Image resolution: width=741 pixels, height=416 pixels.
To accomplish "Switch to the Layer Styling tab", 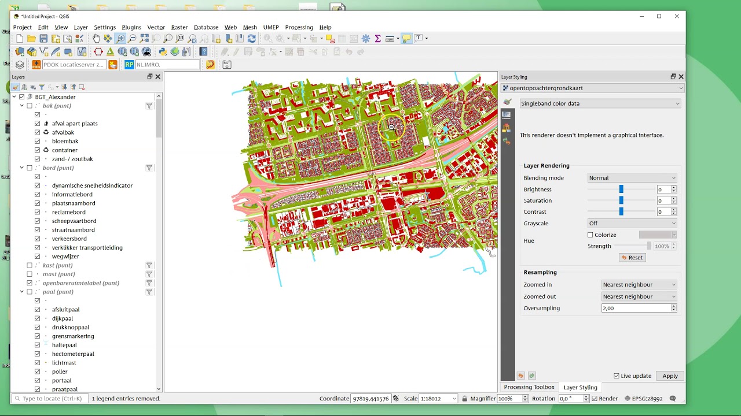I will point(580,388).
